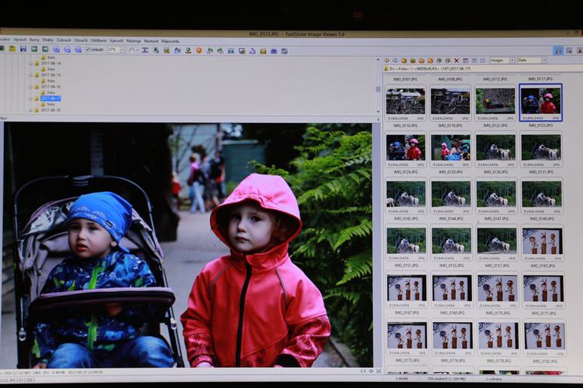Click the Zoom Out magnifier icon
This screenshot has height=388, width=583.
pyautogui.click(x=67, y=50)
